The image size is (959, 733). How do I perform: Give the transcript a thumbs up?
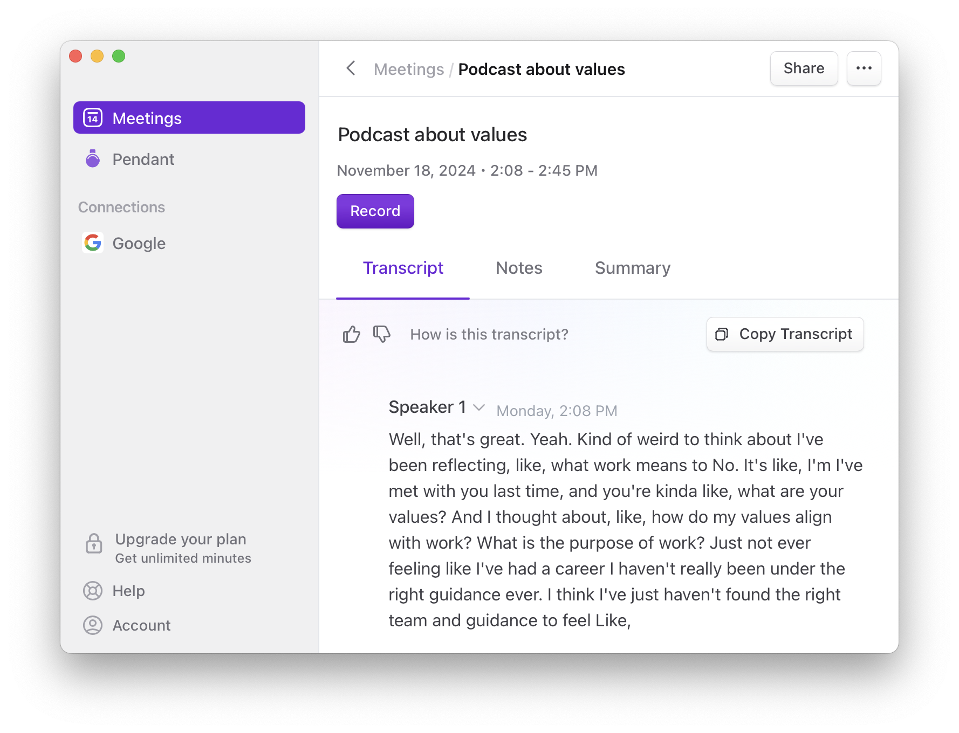click(351, 334)
